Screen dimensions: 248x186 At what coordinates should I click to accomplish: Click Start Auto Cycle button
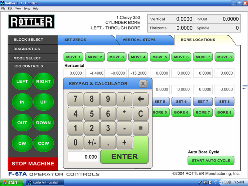[x=211, y=161]
